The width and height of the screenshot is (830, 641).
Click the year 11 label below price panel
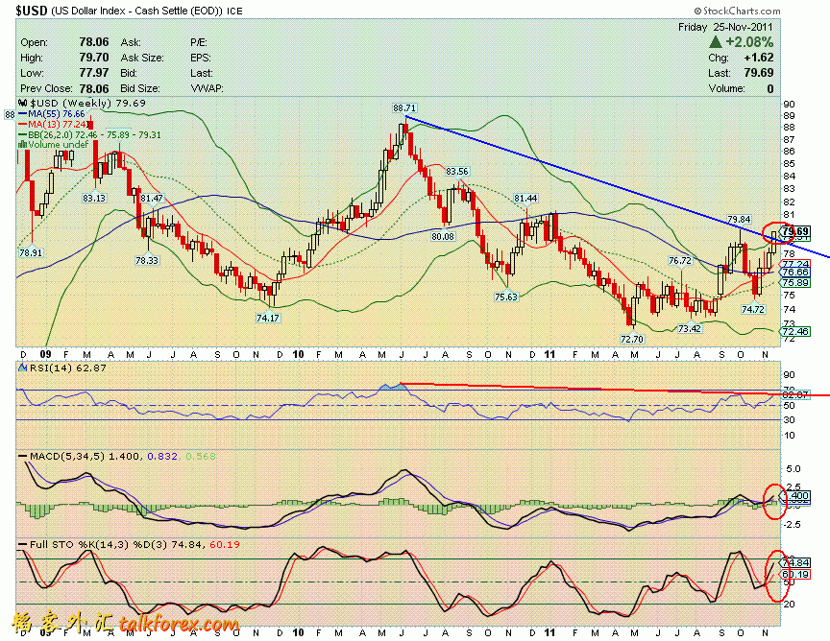[x=550, y=354]
